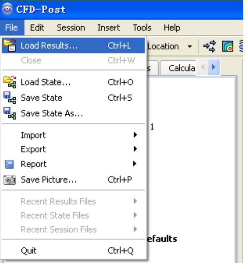Expand the Export submenu arrow
248x269 pixels.
135,149
